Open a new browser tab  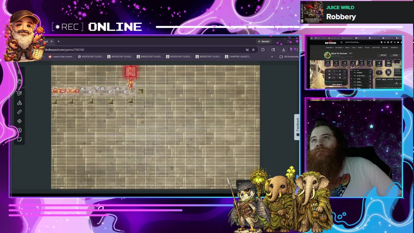click(59, 41)
